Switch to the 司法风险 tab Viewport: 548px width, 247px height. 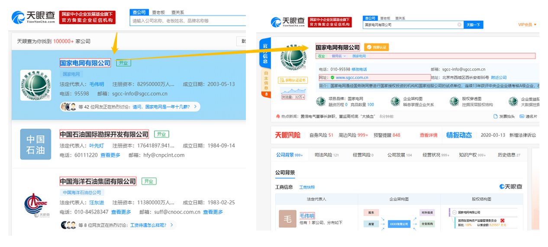point(326,155)
